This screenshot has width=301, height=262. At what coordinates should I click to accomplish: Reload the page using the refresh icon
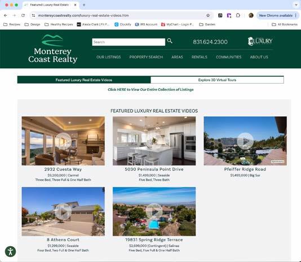tap(23, 15)
